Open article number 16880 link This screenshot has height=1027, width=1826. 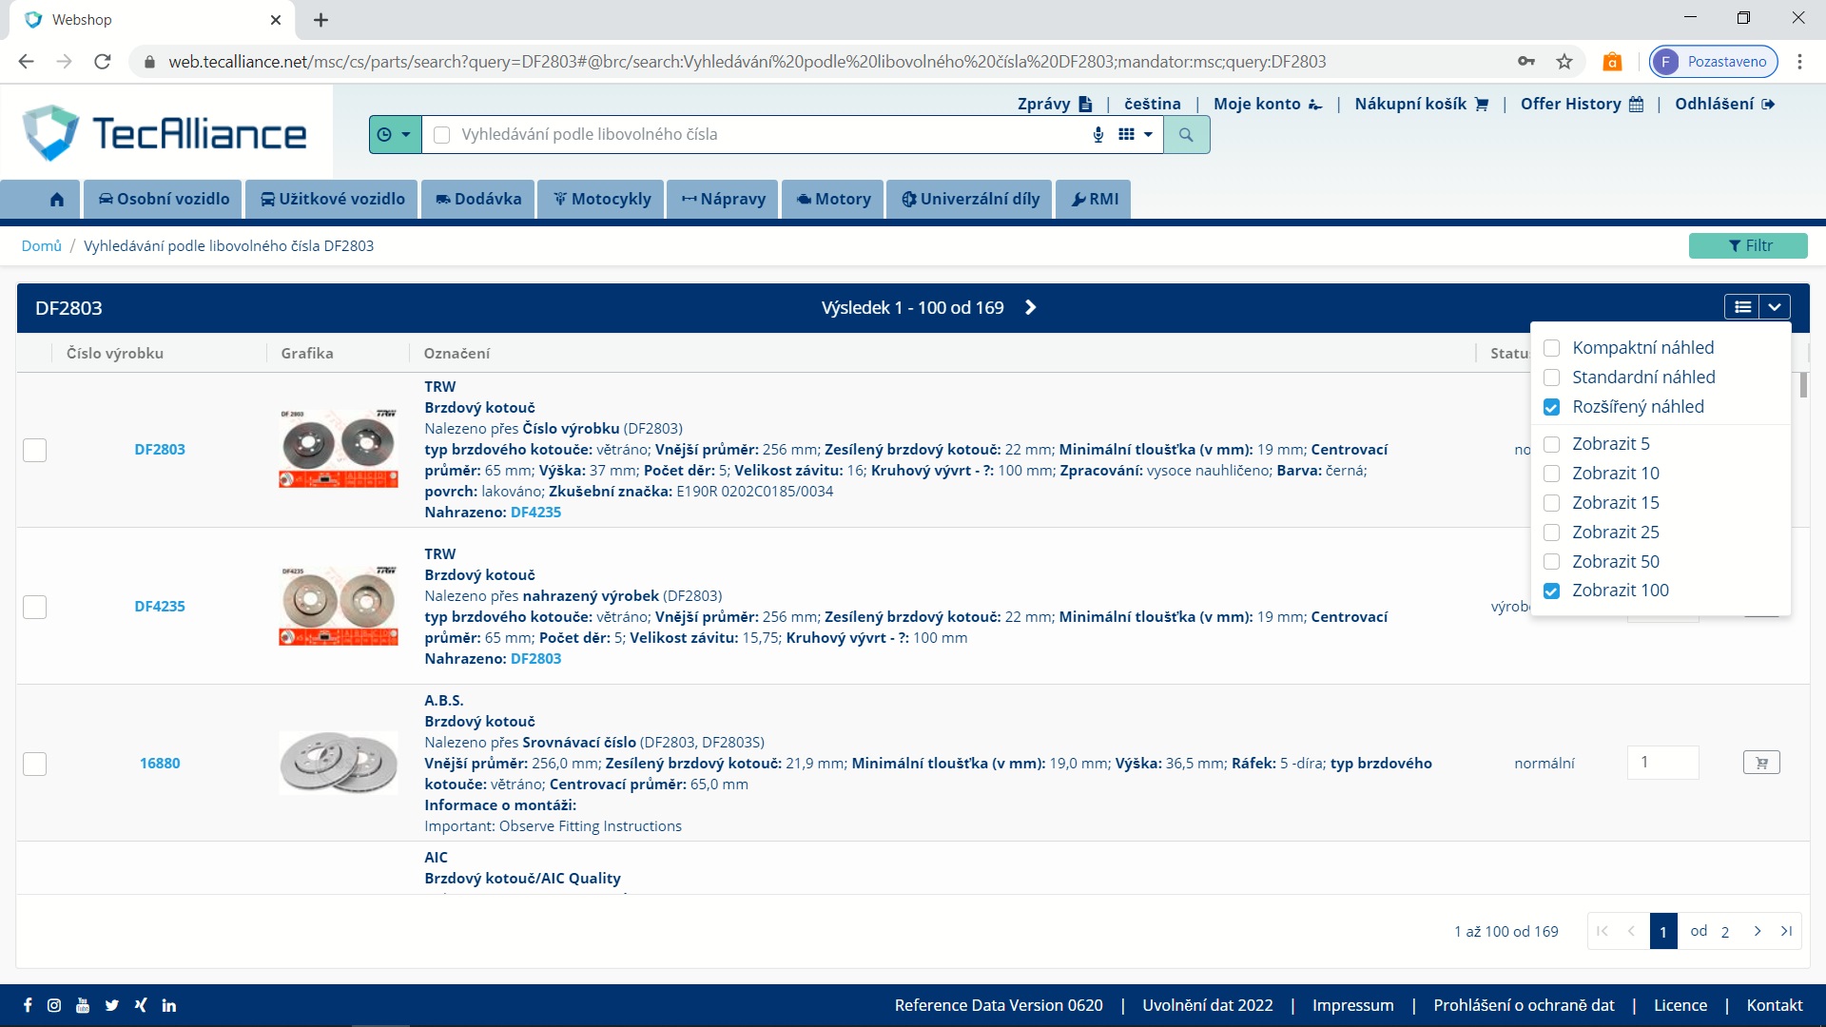tap(160, 764)
